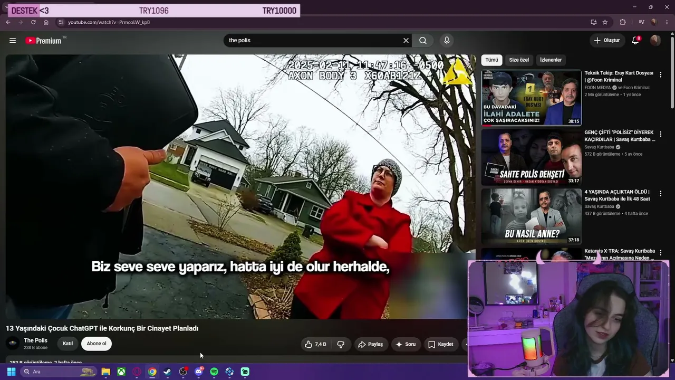Viewport: 675px width, 380px height.
Task: Open Bu Nasıl Anne video thumbnail
Action: tap(532, 216)
